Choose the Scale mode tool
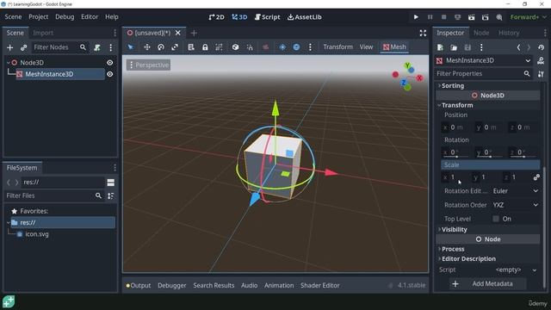Screen dimensions: 551x310 [175, 47]
